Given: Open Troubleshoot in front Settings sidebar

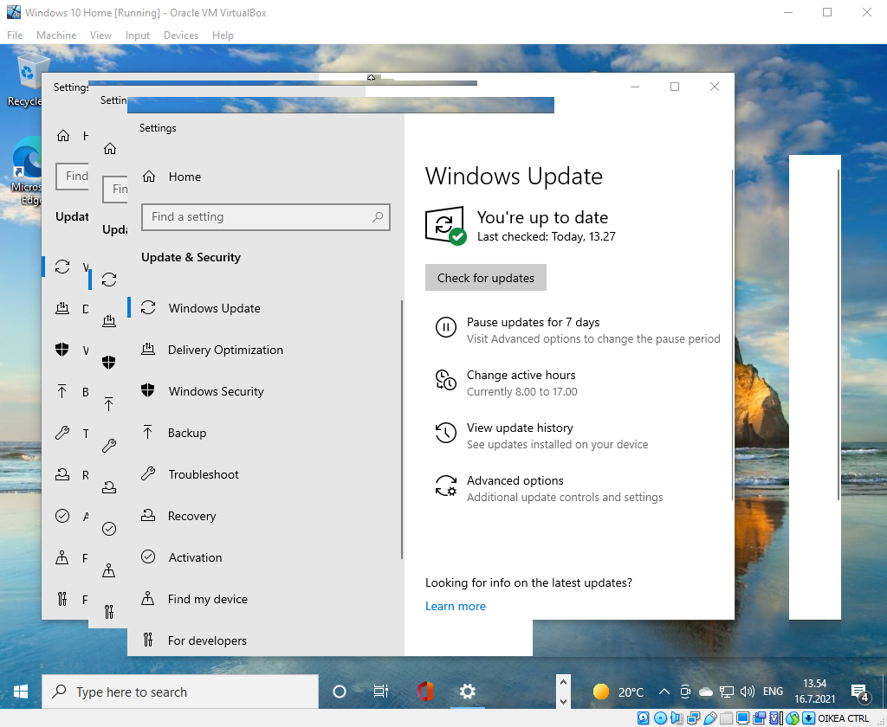Looking at the screenshot, I should pos(266,474).
